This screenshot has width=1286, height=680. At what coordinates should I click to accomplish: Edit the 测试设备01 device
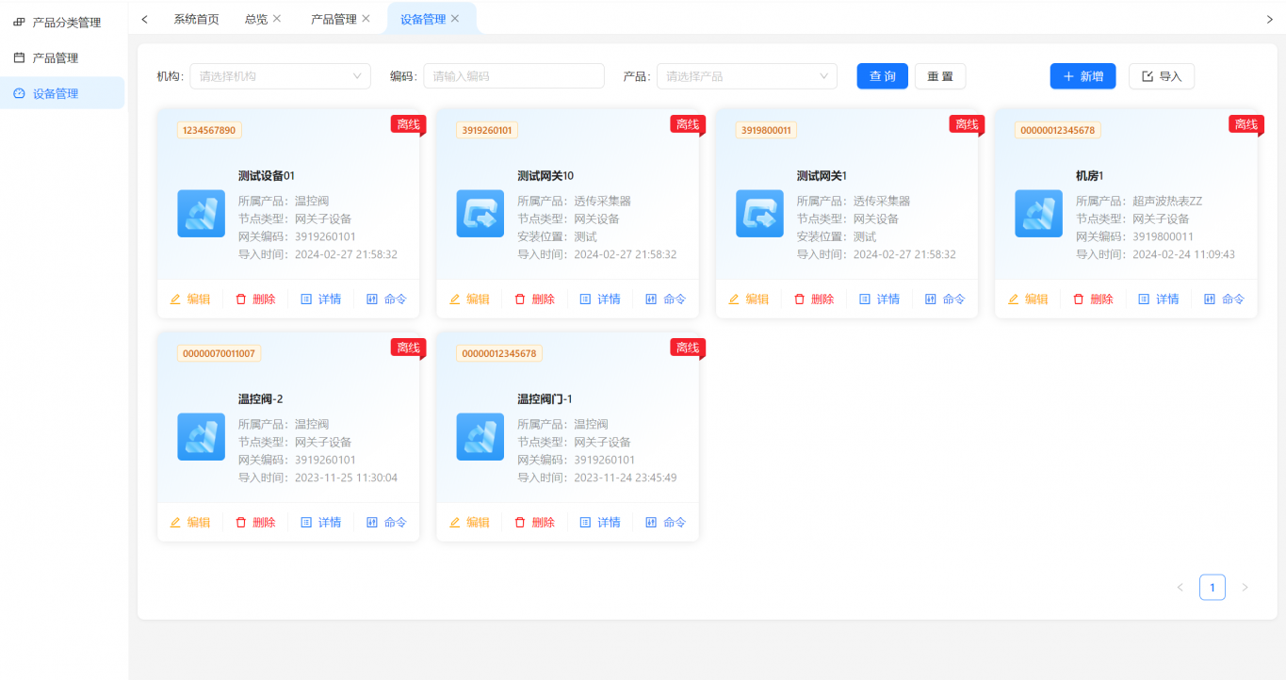[x=189, y=300]
